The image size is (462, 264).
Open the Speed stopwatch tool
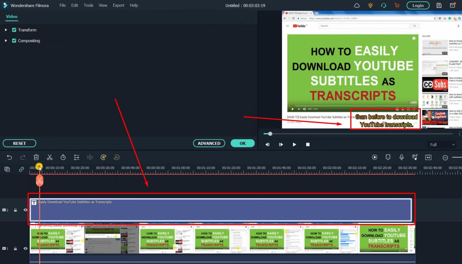(x=63, y=157)
